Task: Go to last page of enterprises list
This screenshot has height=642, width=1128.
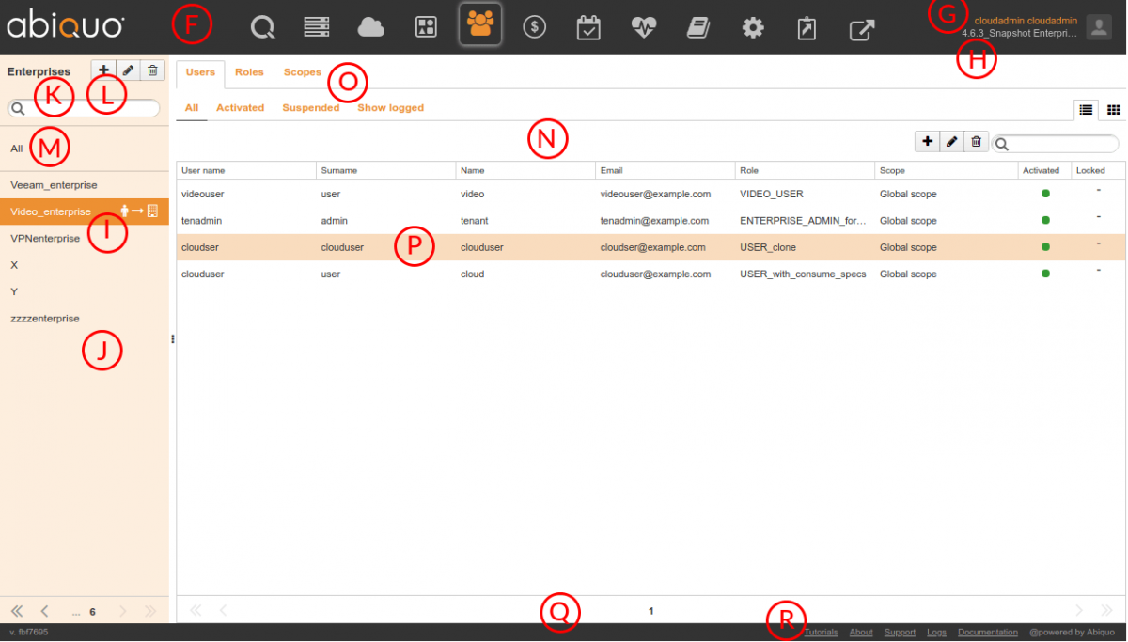Action: pos(149,611)
